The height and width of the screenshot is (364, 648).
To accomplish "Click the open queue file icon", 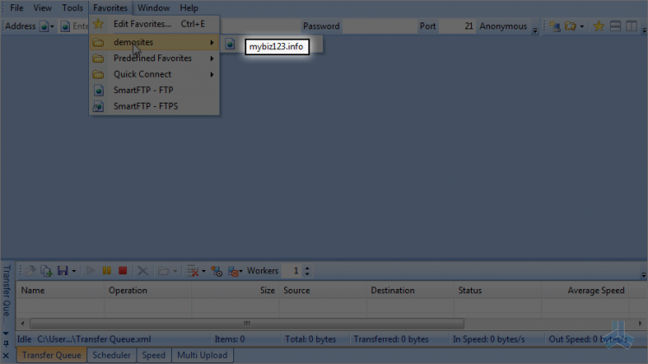I will click(x=30, y=271).
